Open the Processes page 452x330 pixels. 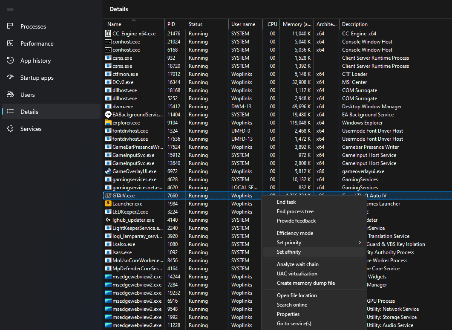[x=51, y=26]
